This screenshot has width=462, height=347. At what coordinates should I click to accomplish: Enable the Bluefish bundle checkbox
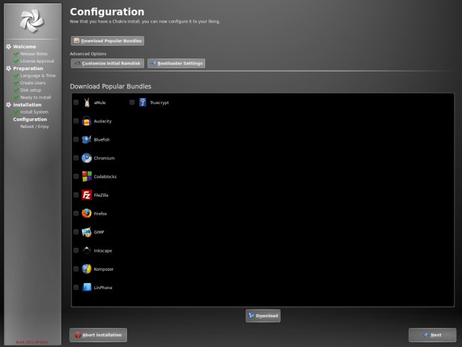pos(76,139)
